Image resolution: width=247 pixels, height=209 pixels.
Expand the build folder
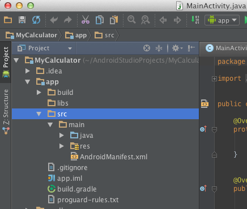(x=39, y=93)
